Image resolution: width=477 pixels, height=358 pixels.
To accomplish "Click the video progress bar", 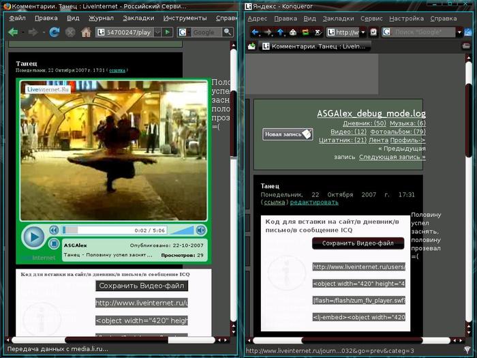I will tap(114, 230).
